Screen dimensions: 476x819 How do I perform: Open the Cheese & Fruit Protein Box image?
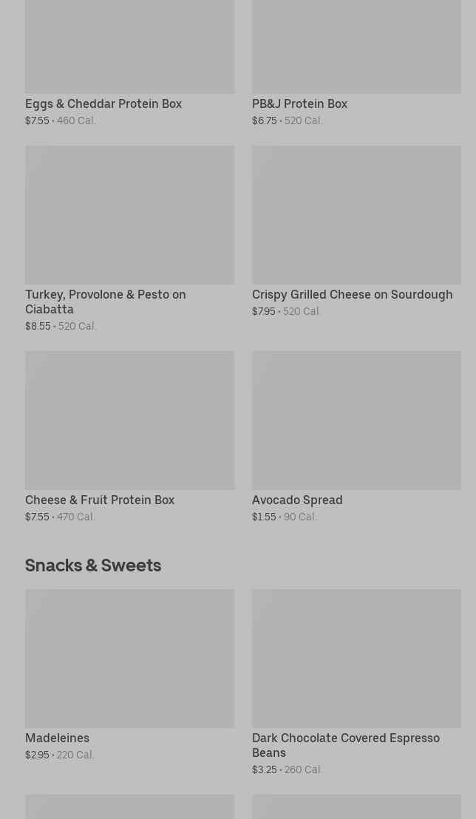point(129,420)
